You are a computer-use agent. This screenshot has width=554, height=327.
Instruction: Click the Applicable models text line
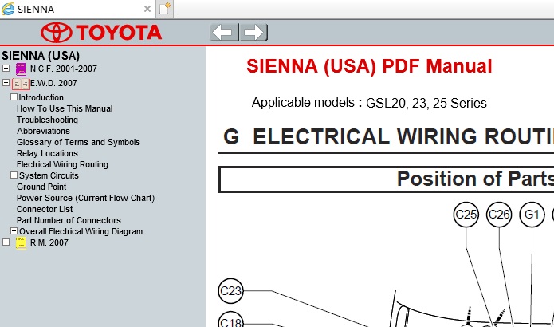click(369, 103)
